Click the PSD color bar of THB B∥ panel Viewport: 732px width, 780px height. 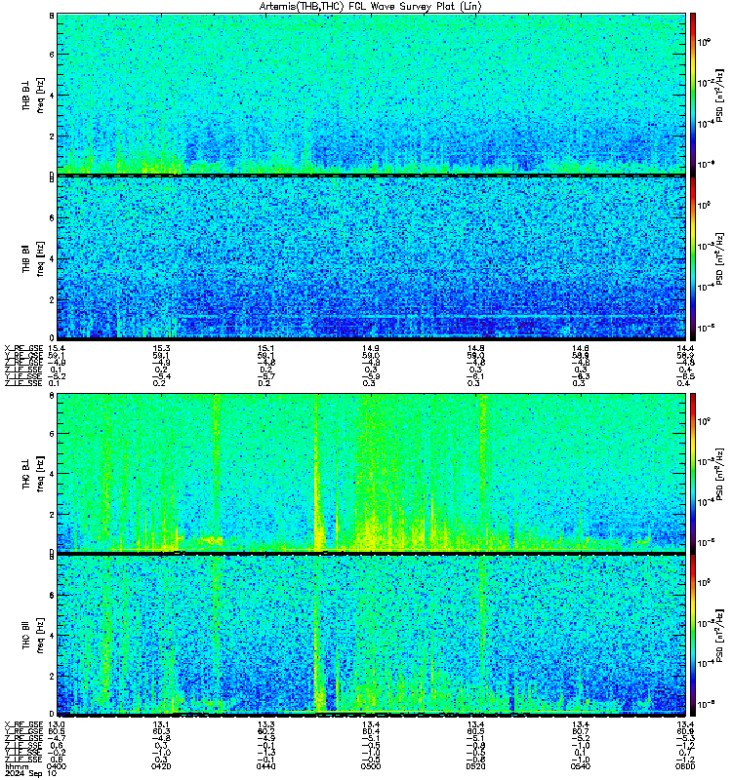pyautogui.click(x=693, y=257)
